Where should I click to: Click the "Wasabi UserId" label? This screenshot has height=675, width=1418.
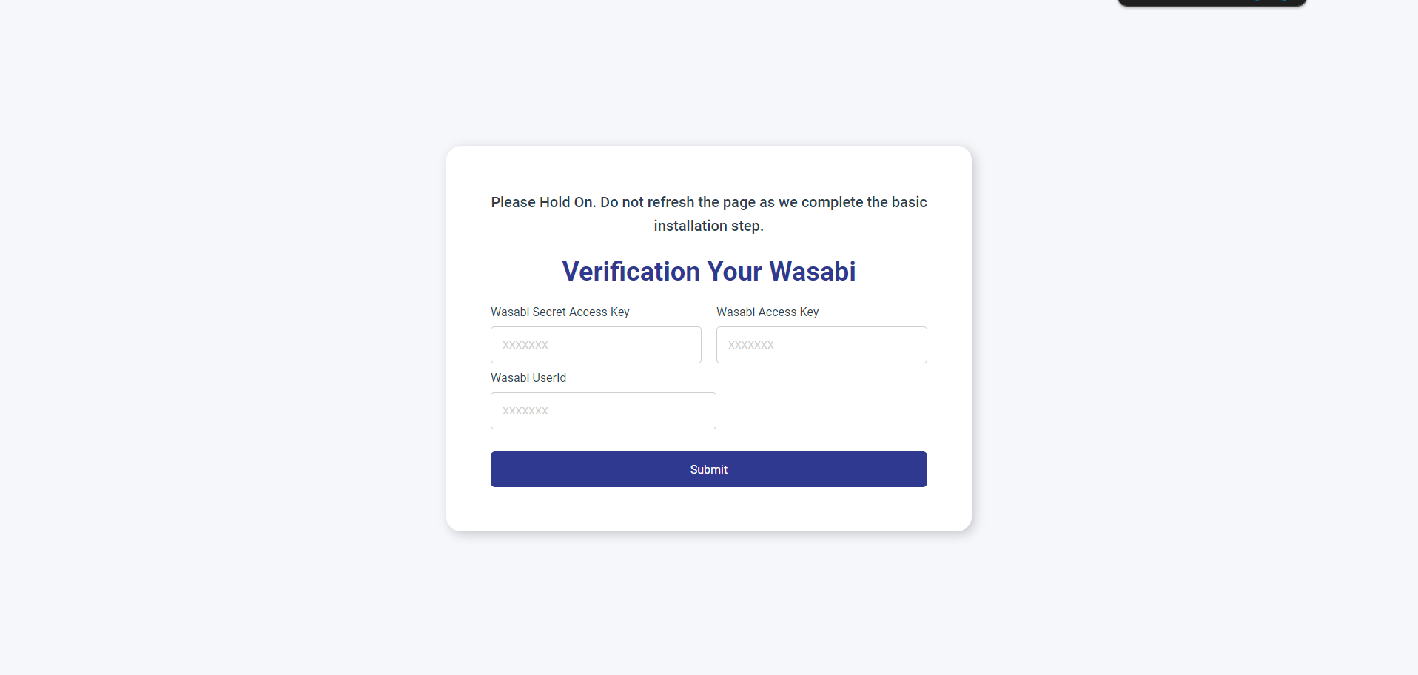pos(528,378)
